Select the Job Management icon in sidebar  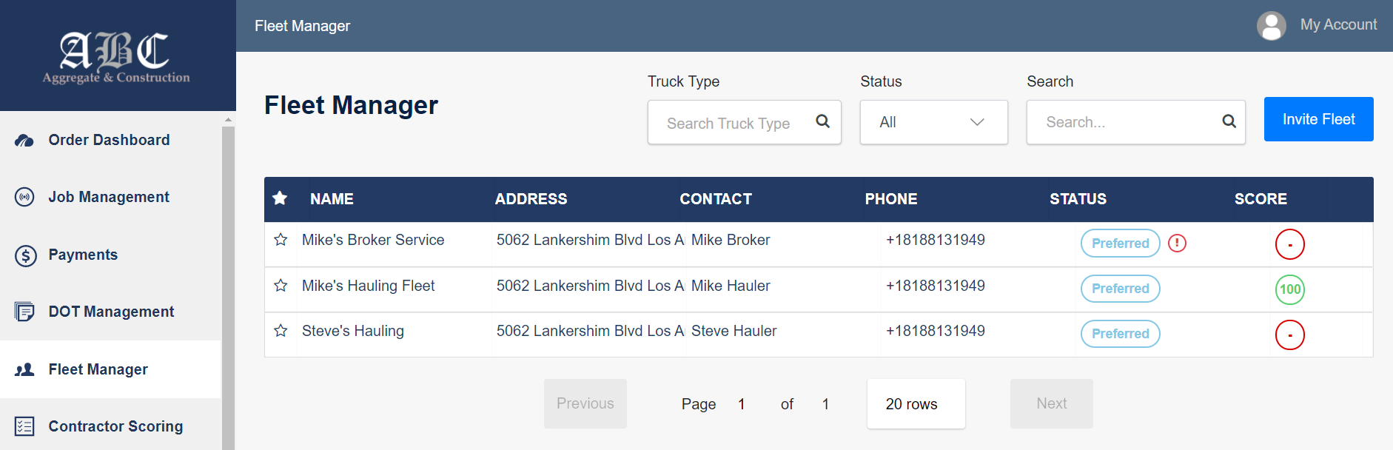(24, 197)
